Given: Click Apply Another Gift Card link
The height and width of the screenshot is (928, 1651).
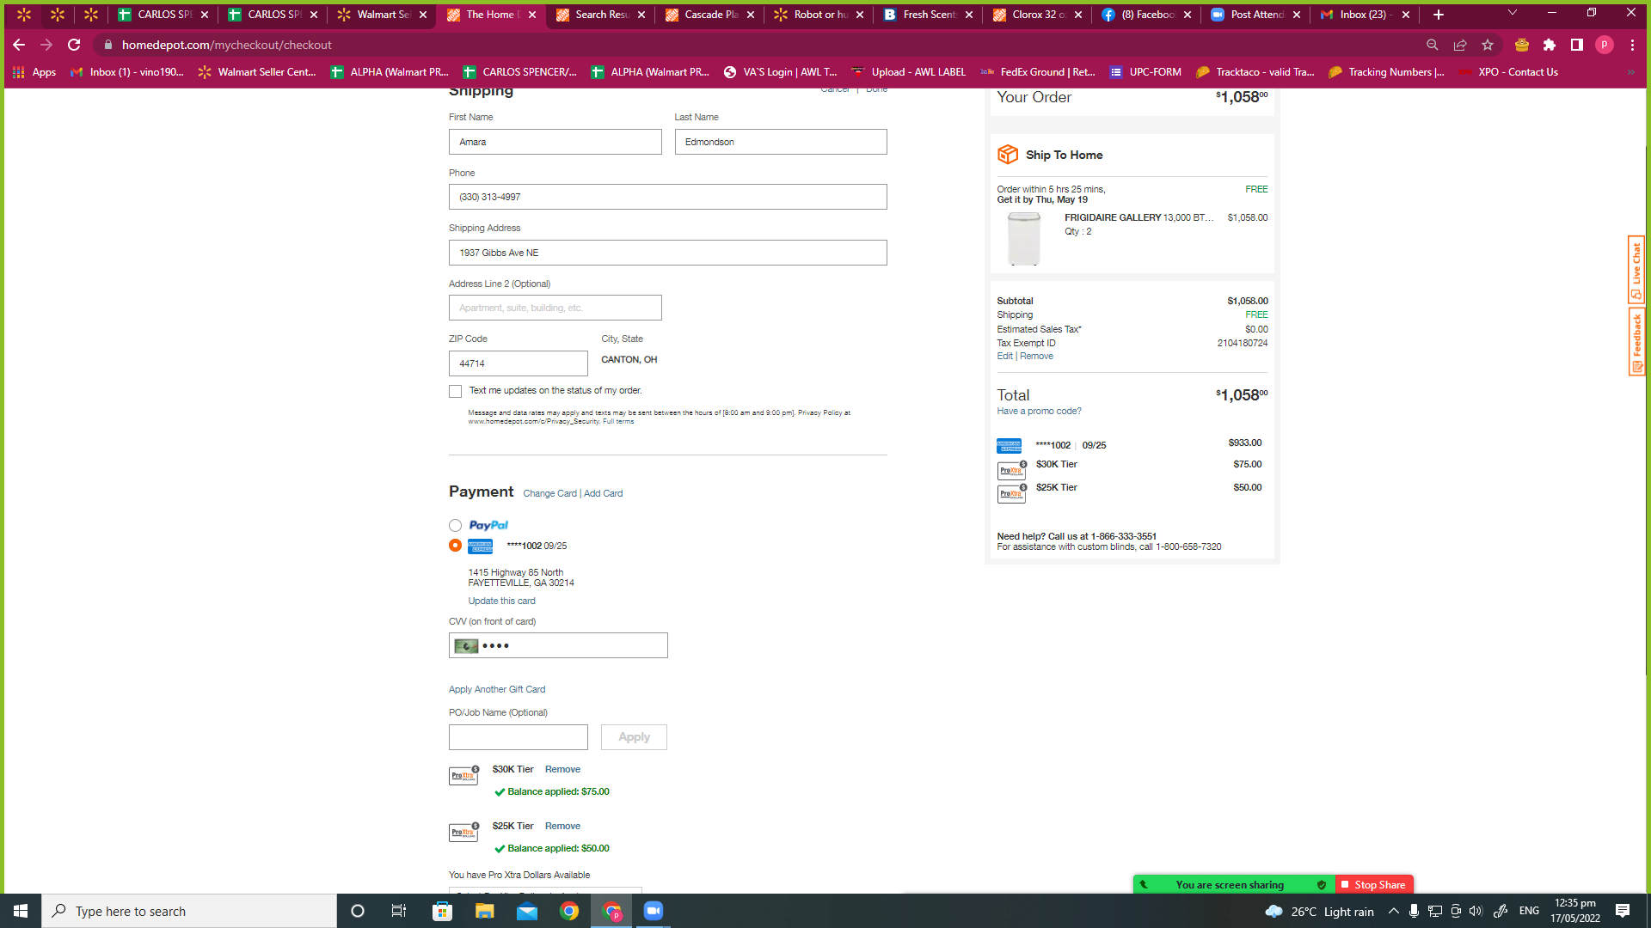Looking at the screenshot, I should 497,689.
